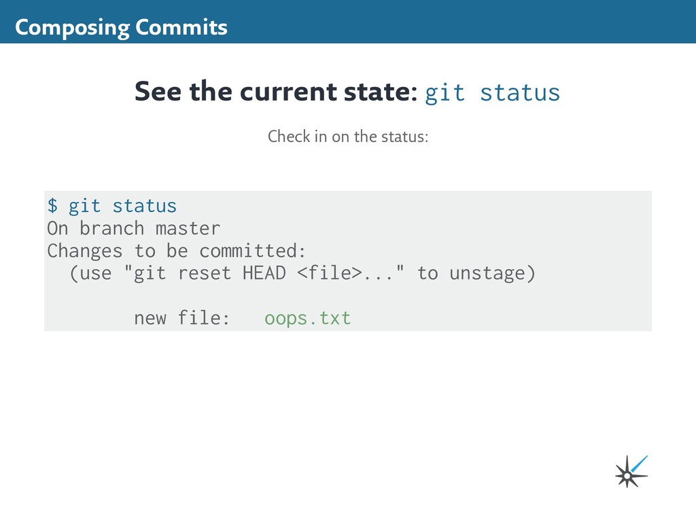Click the blue needle of the compass logo
The image size is (696, 522).
click(640, 463)
